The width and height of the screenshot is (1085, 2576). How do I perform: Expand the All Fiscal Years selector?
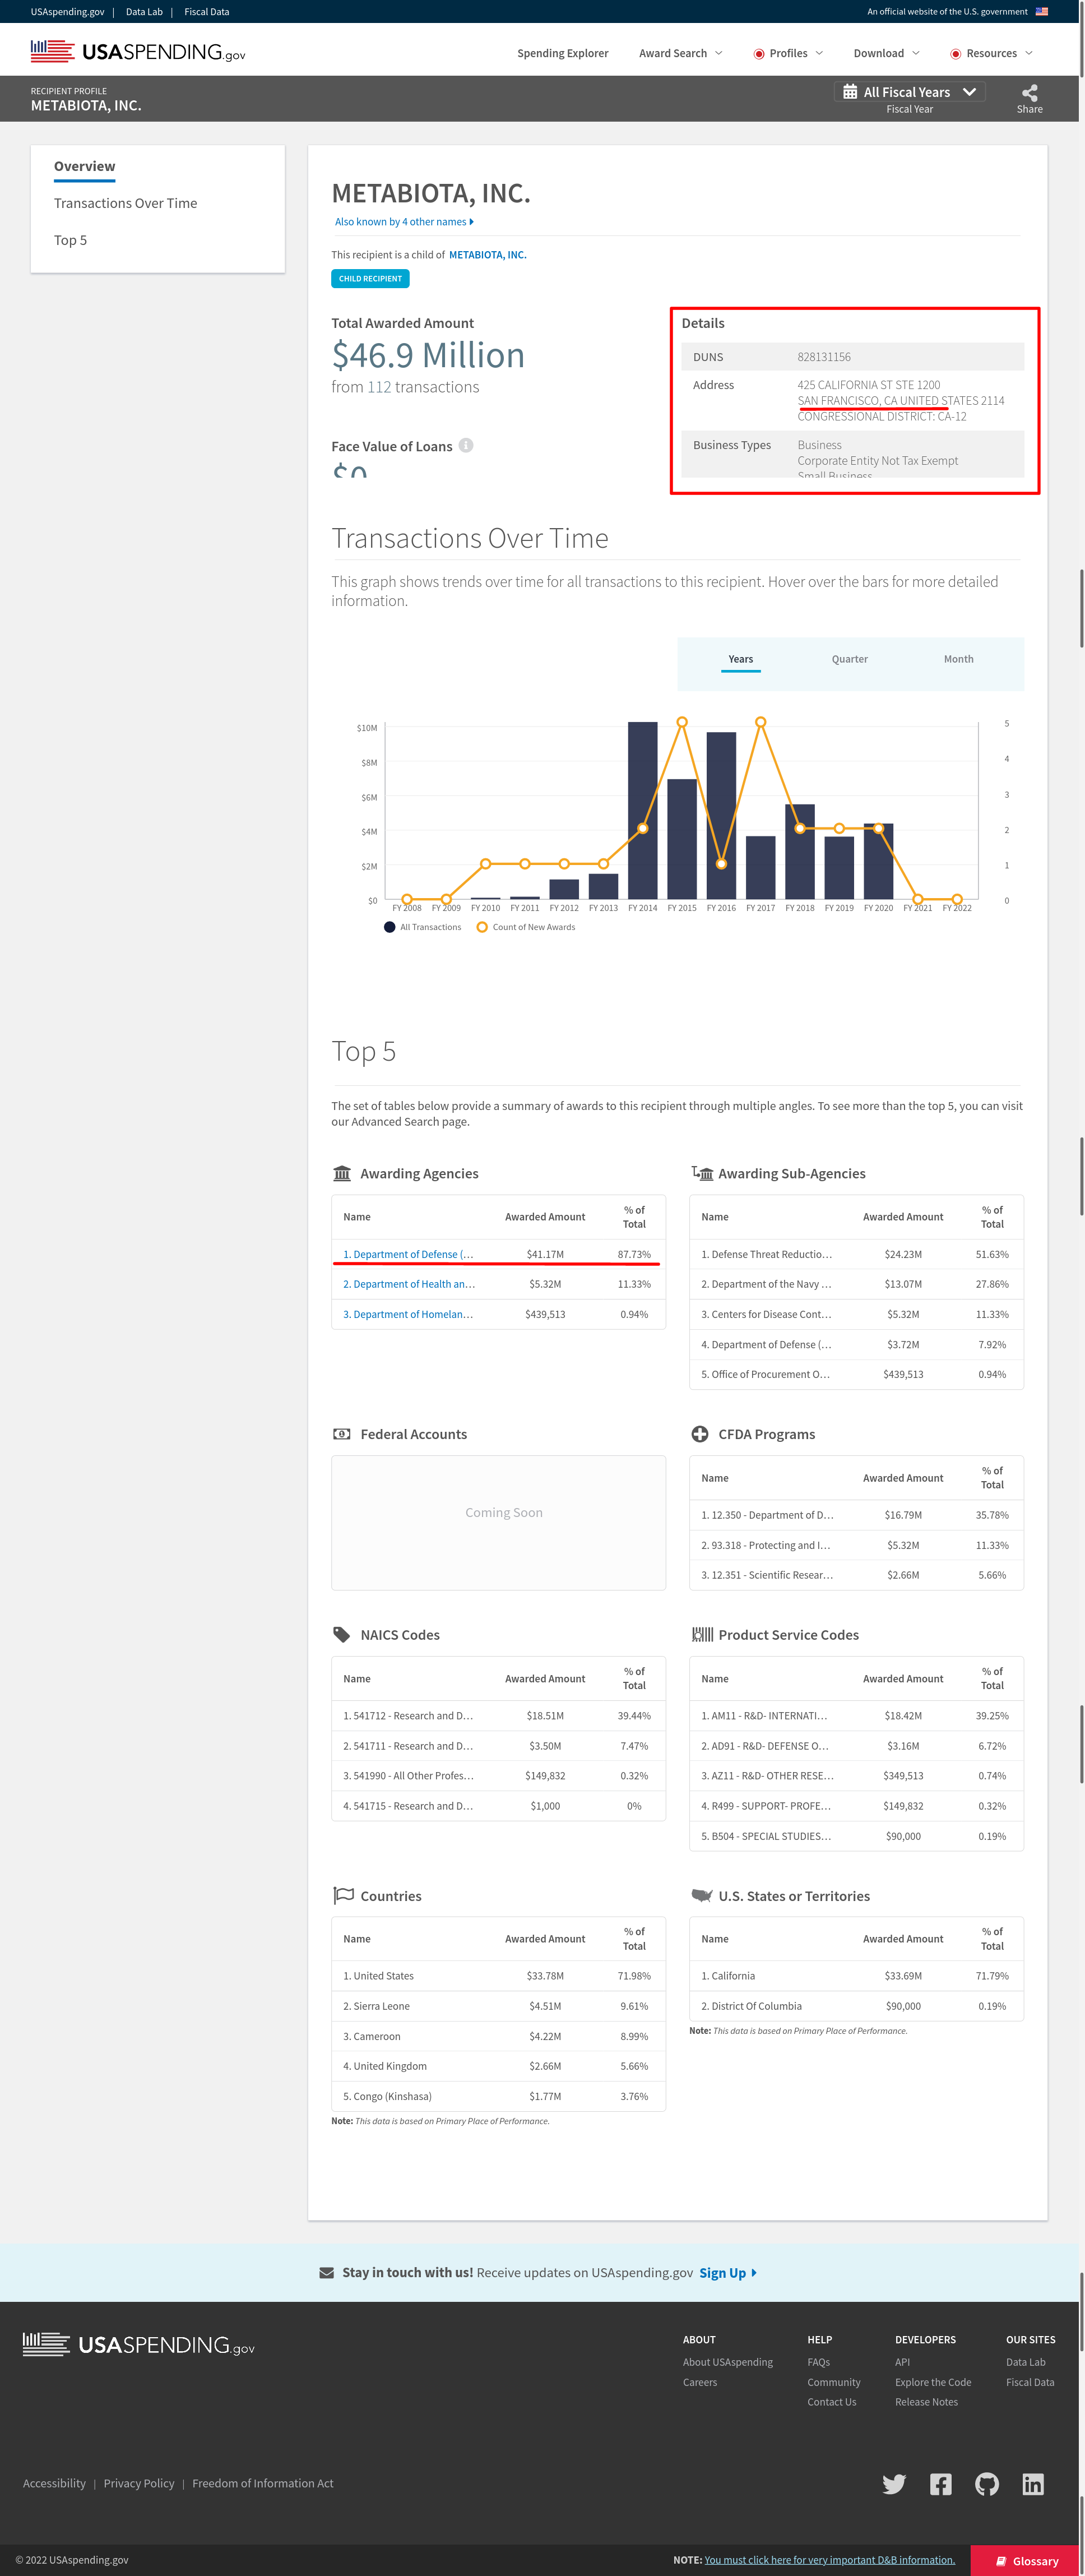[x=910, y=92]
